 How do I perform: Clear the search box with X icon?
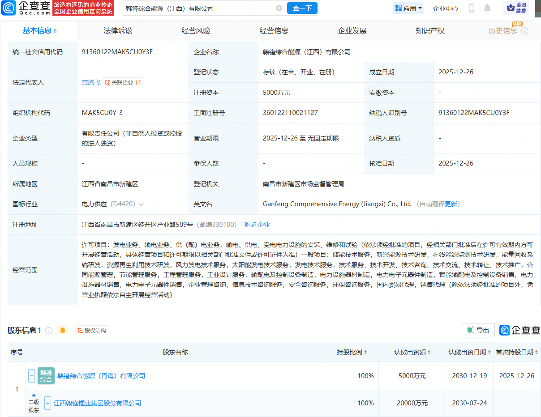pyautogui.click(x=279, y=8)
